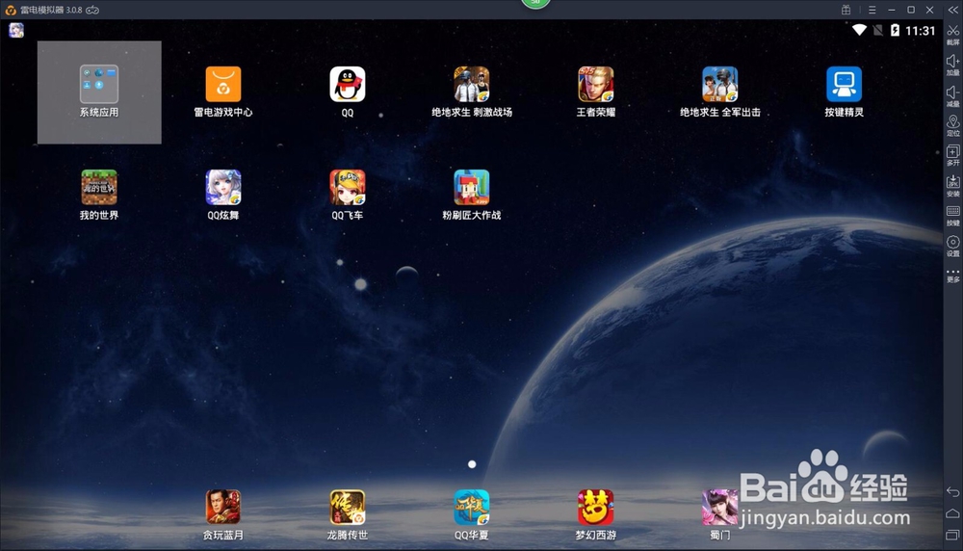Go to Android home screen button

(x=952, y=512)
